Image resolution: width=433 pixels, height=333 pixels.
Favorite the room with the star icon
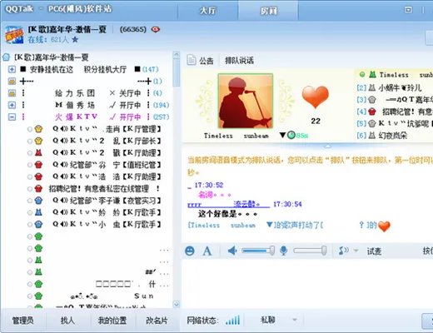(x=75, y=39)
